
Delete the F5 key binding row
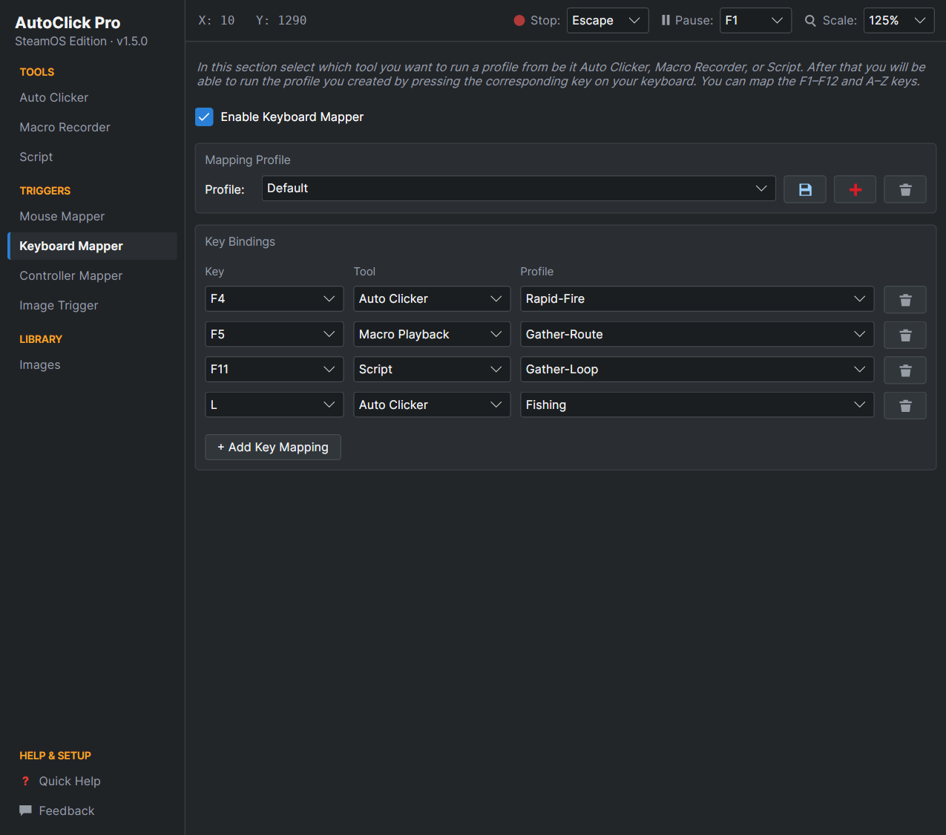pyautogui.click(x=905, y=335)
